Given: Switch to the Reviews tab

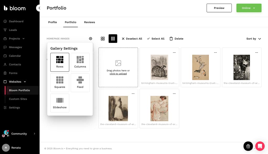Looking at the screenshot, I should pyautogui.click(x=90, y=22).
